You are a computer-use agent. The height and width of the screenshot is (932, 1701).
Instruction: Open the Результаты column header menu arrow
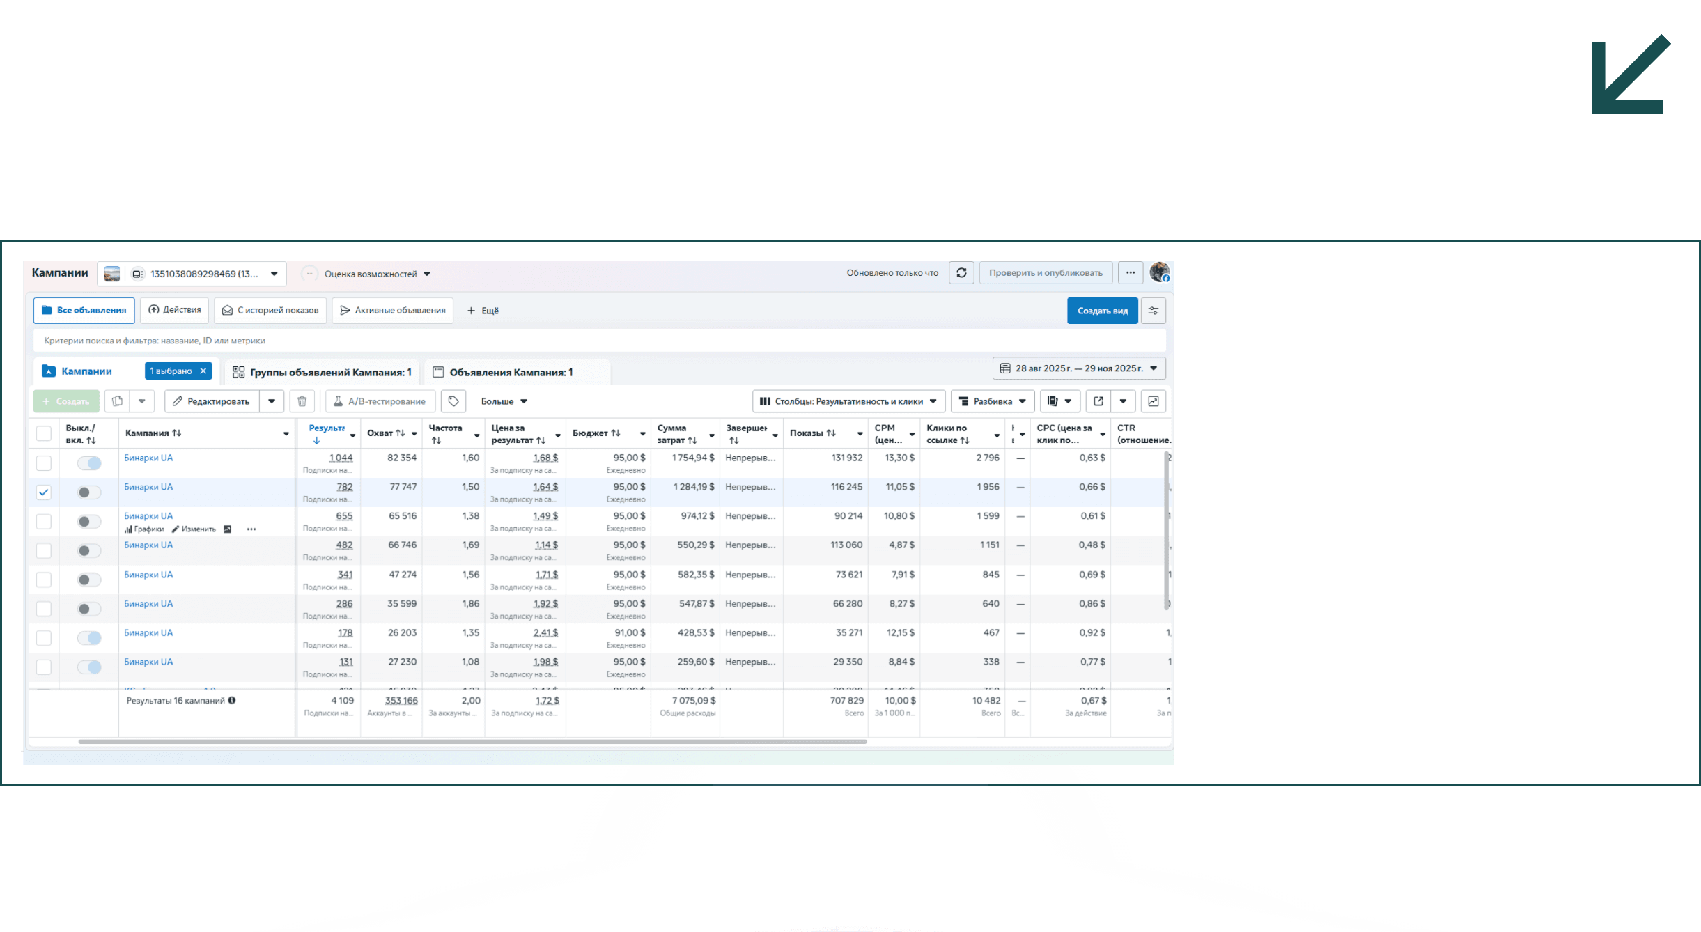coord(352,435)
